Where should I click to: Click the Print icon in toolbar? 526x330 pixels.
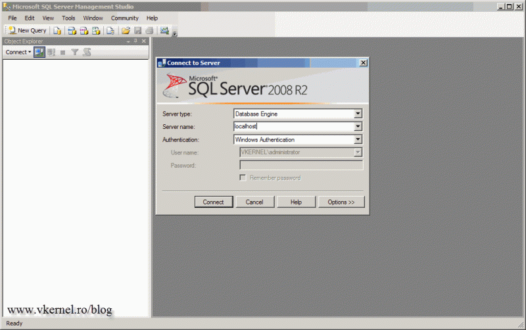coord(150,30)
